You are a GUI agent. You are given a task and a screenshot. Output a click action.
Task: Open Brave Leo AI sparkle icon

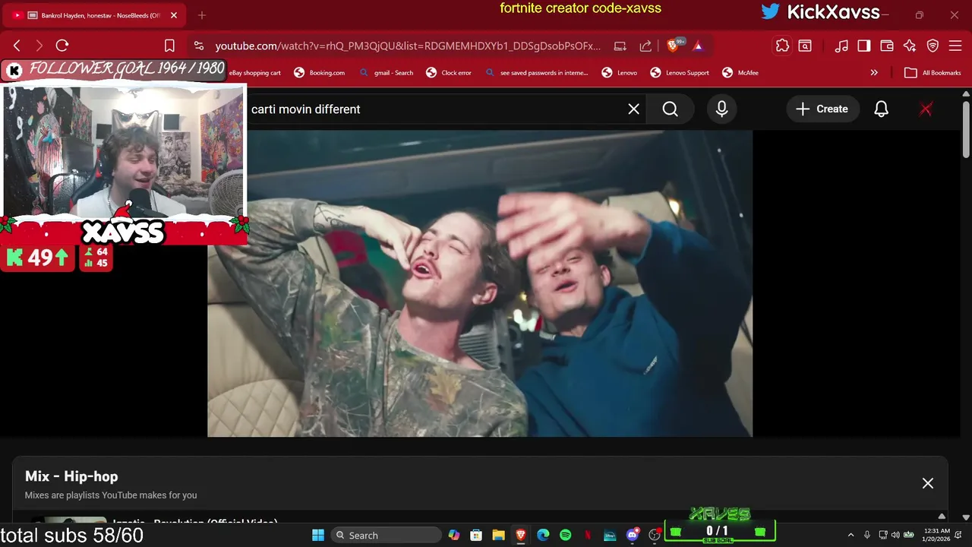point(910,46)
